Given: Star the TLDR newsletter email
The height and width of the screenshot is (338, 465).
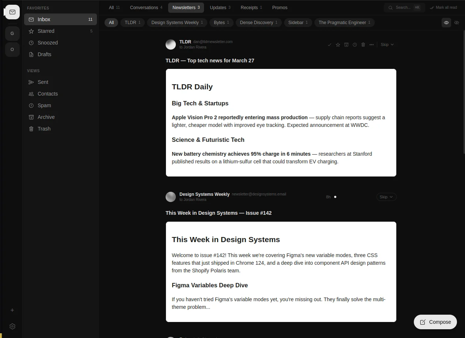Looking at the screenshot, I should pyautogui.click(x=338, y=44).
